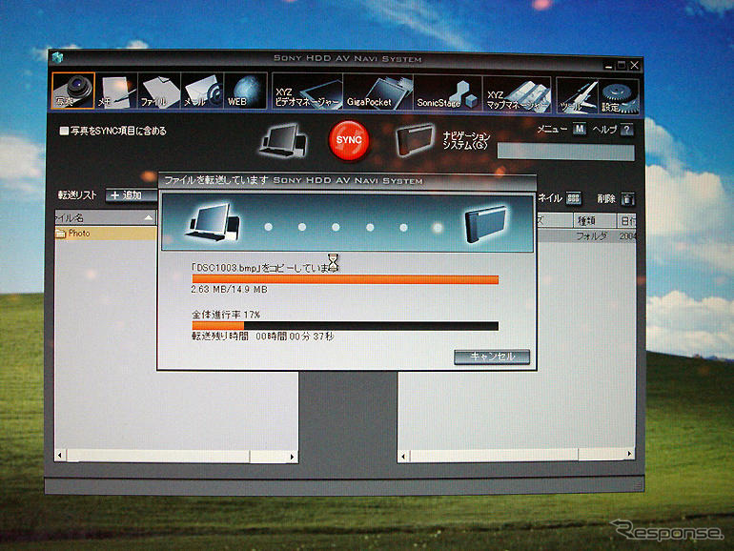The height and width of the screenshot is (551, 734).
Task: Launch GigaPocket
Action: pos(377,93)
